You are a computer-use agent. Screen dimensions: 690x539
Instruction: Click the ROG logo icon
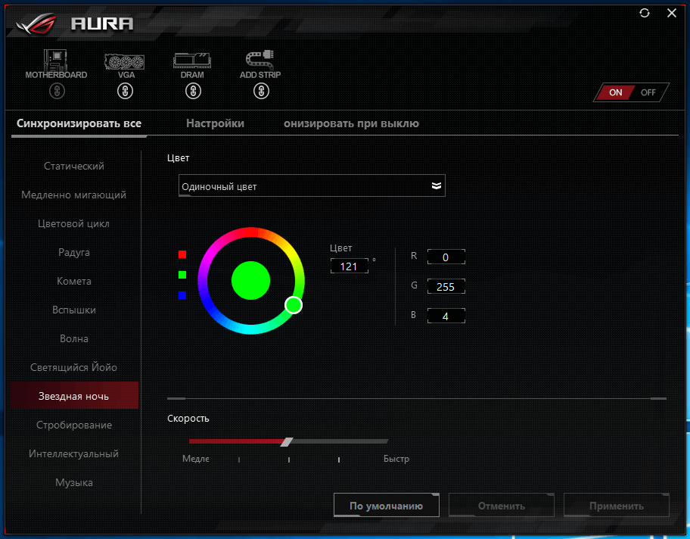pos(34,23)
